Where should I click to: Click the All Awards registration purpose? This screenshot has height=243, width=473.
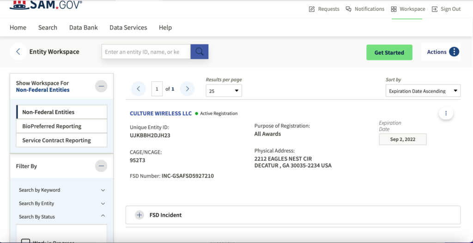tap(267, 134)
